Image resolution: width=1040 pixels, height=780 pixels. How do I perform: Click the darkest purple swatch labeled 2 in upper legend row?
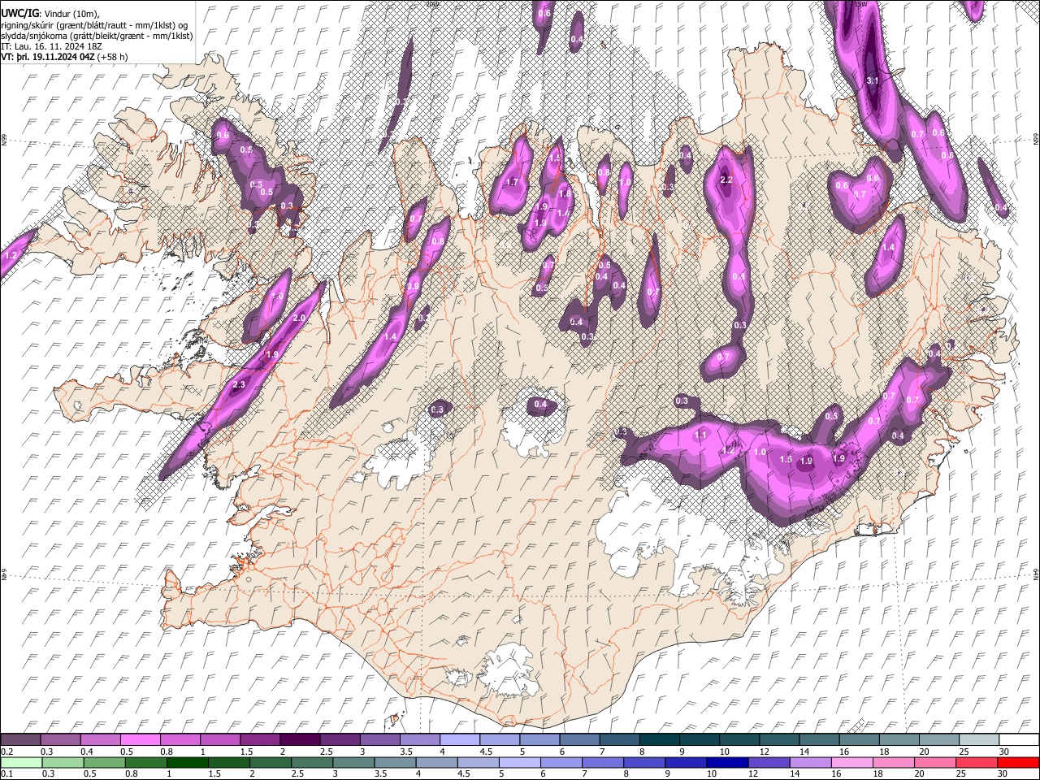pyautogui.click(x=300, y=740)
